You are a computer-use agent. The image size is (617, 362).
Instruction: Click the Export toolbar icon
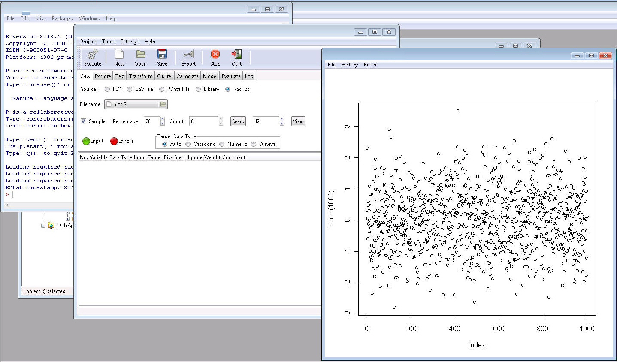point(188,54)
